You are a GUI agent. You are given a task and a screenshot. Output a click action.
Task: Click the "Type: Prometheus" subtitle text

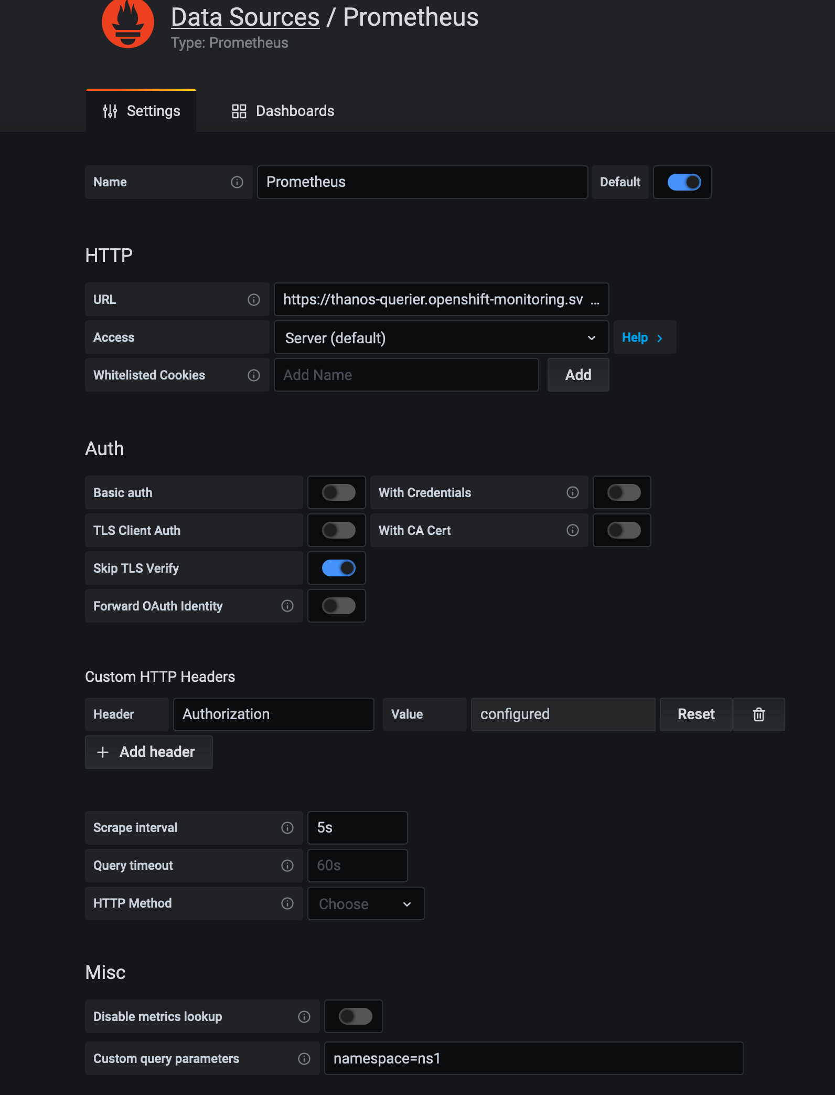tap(230, 43)
